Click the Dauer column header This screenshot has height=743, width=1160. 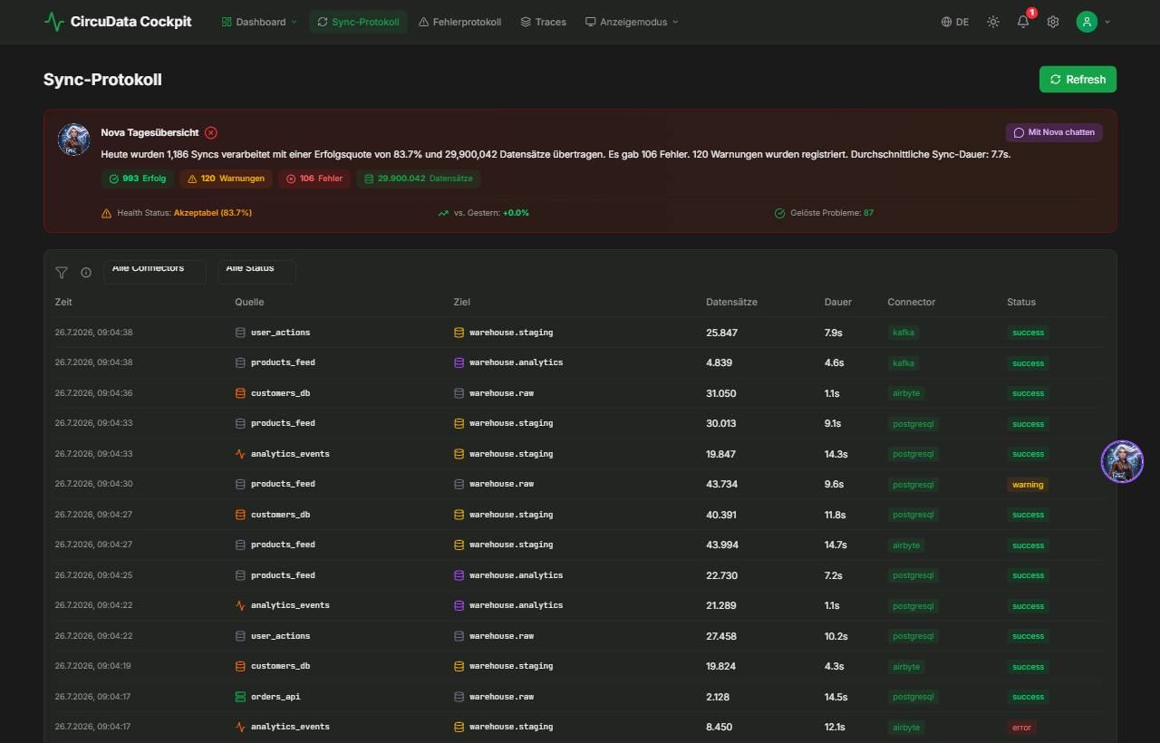pos(837,302)
